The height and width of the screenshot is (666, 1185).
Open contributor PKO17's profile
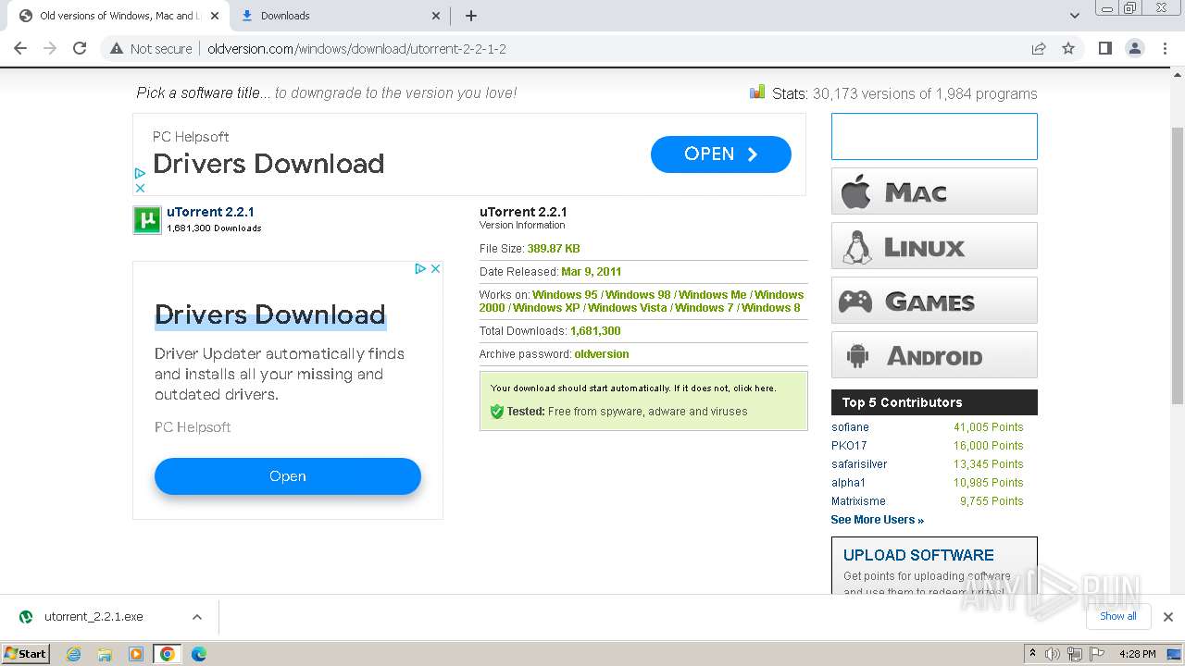point(849,446)
